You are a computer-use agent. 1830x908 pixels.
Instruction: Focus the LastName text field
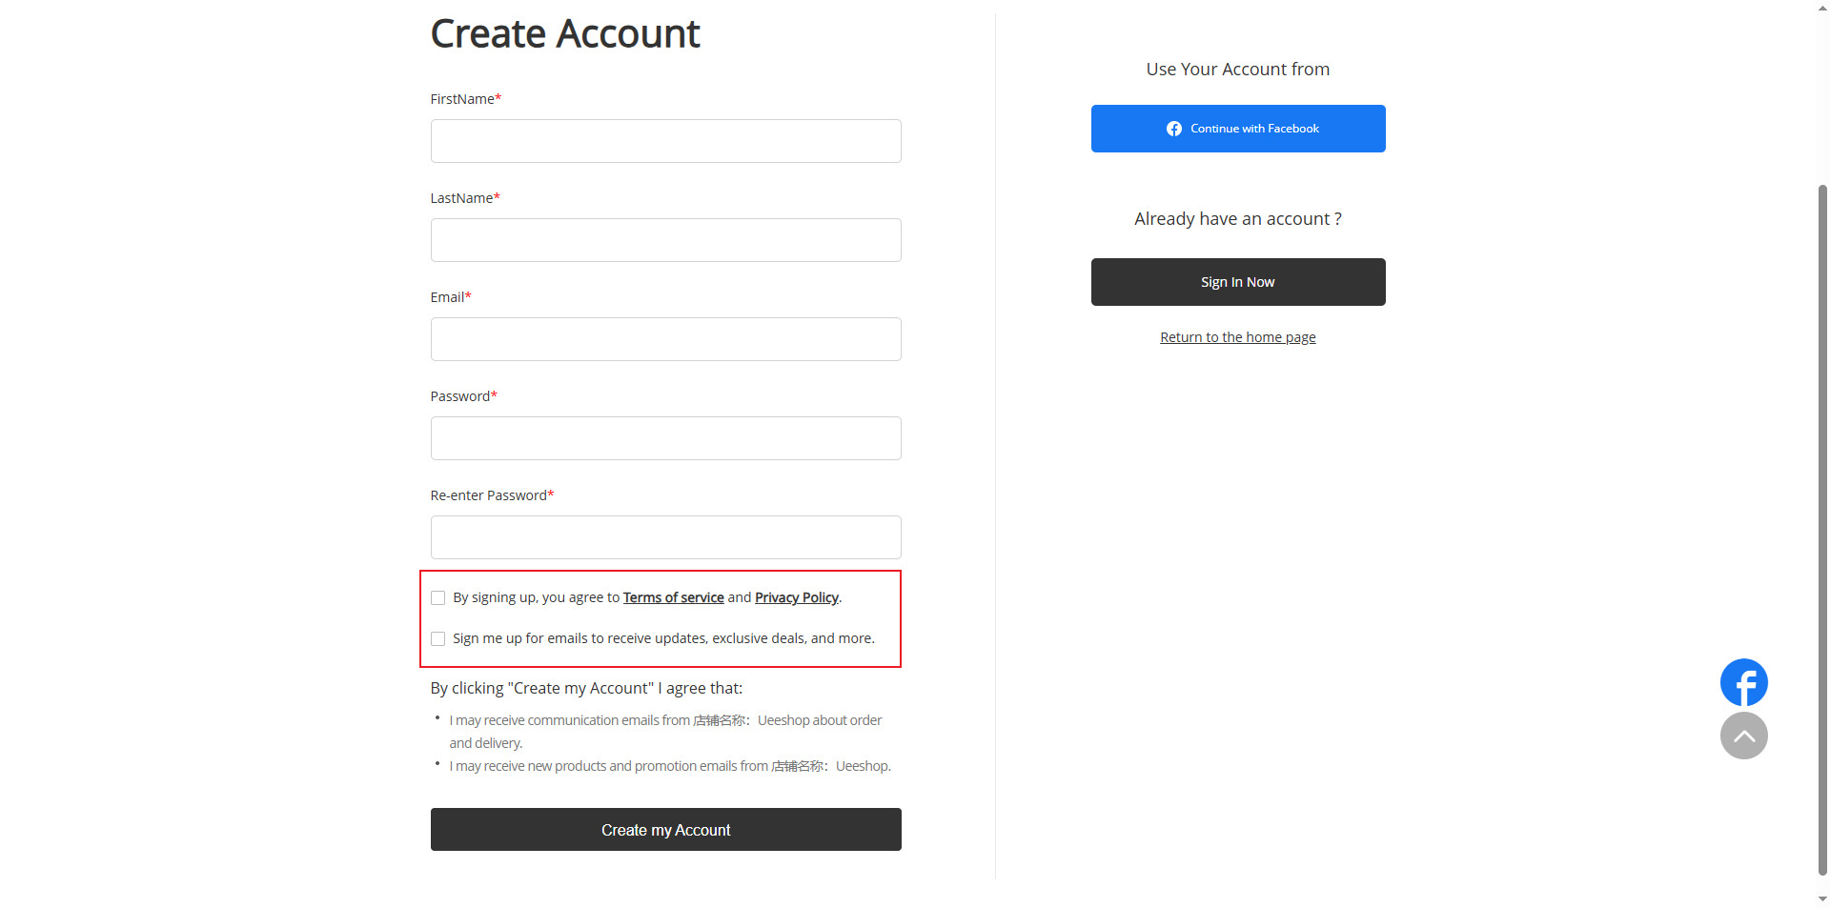[x=665, y=240]
